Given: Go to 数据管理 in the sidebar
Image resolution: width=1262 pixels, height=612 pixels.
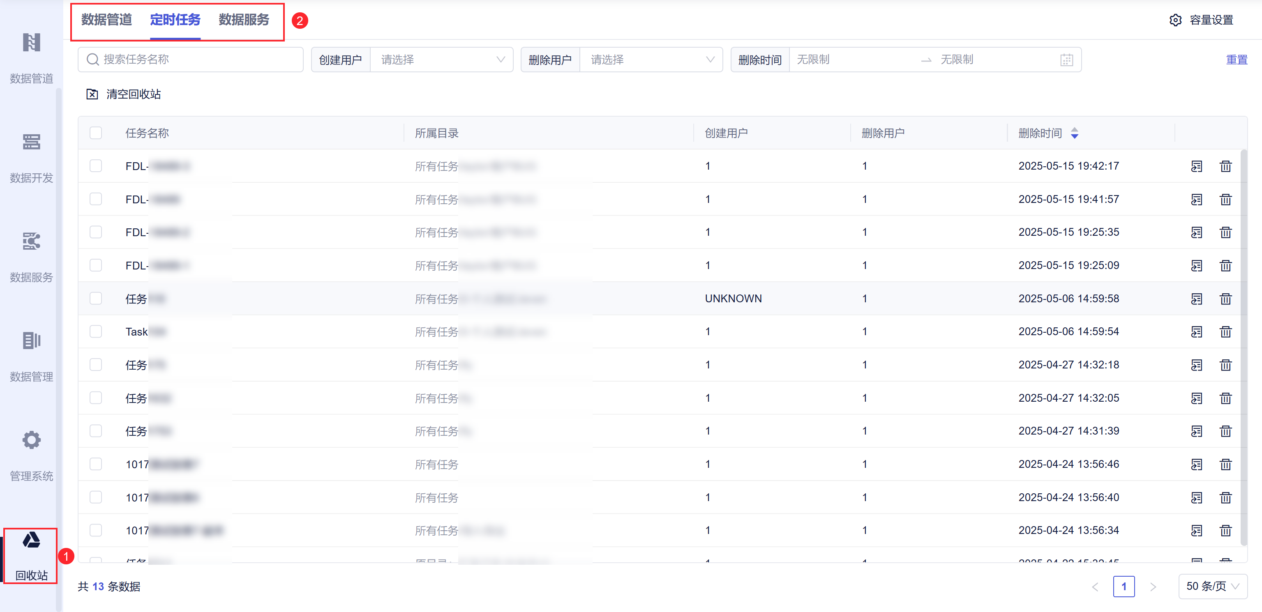Looking at the screenshot, I should pyautogui.click(x=31, y=341).
